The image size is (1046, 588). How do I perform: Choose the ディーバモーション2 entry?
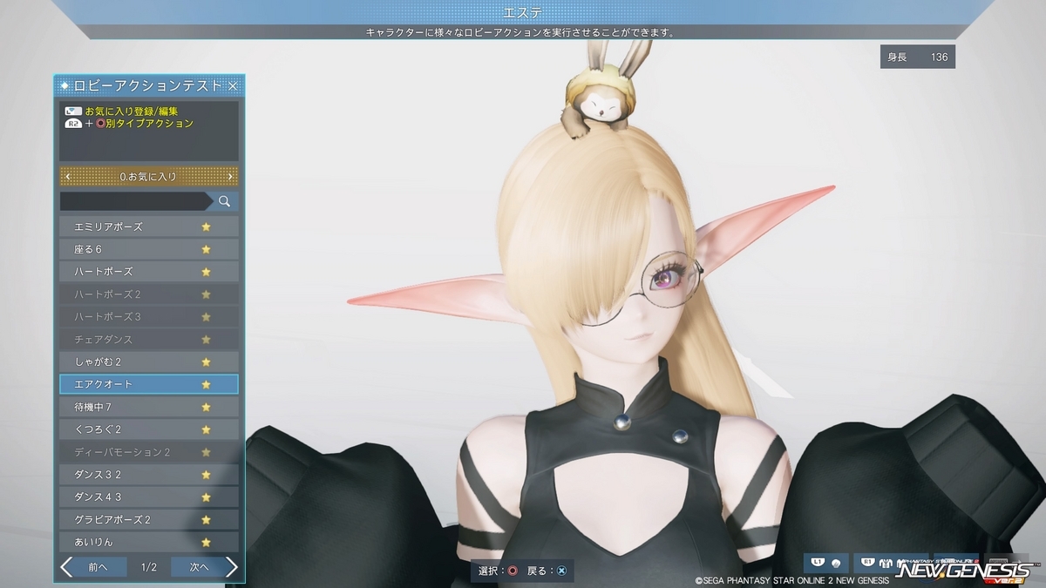(148, 452)
